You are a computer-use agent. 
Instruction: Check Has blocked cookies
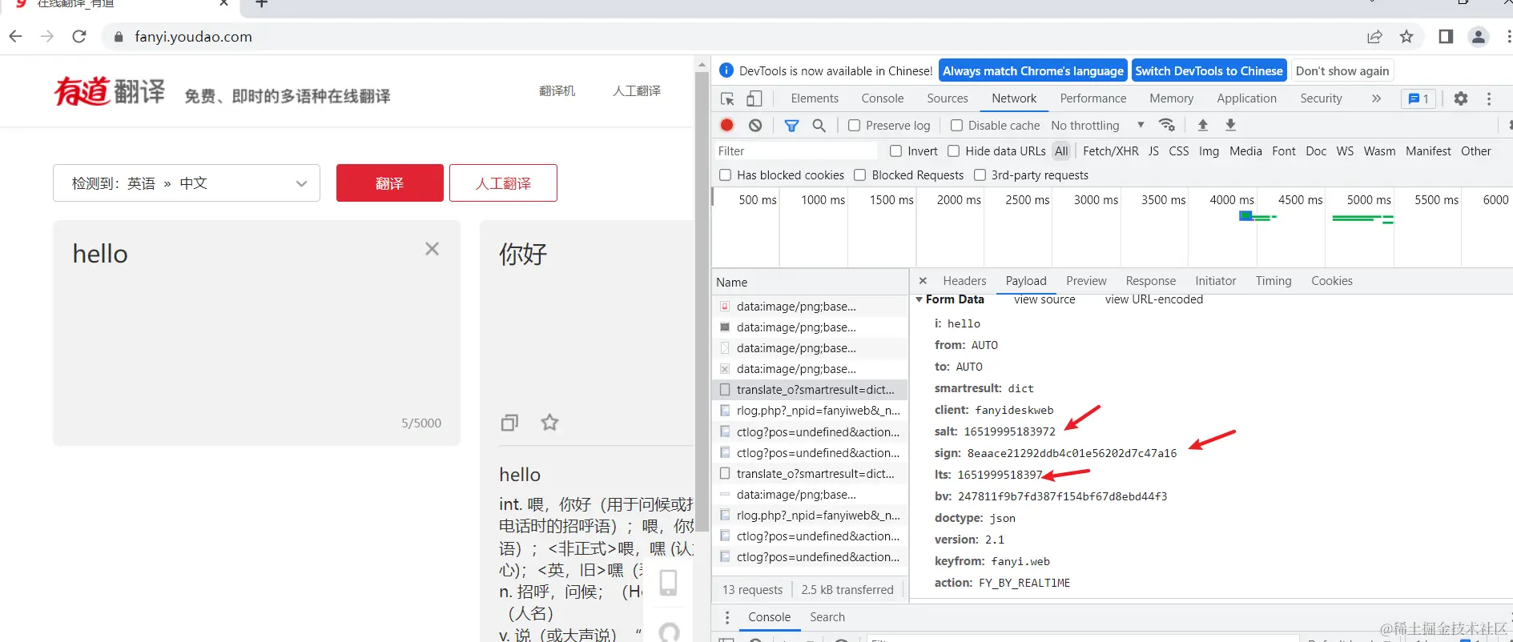[x=726, y=175]
